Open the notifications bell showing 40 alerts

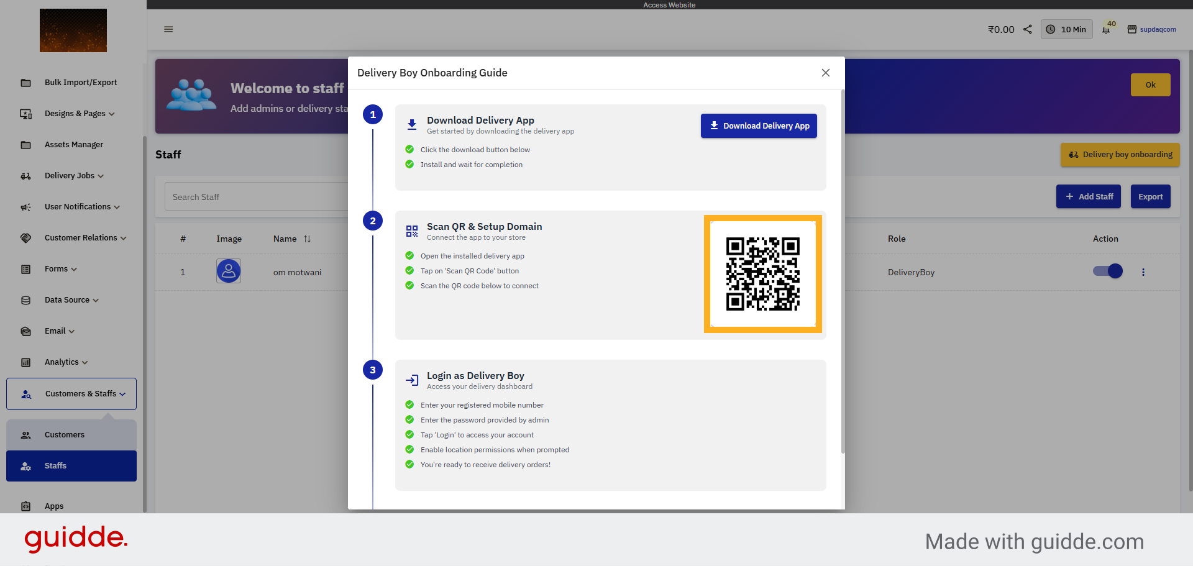click(1107, 29)
